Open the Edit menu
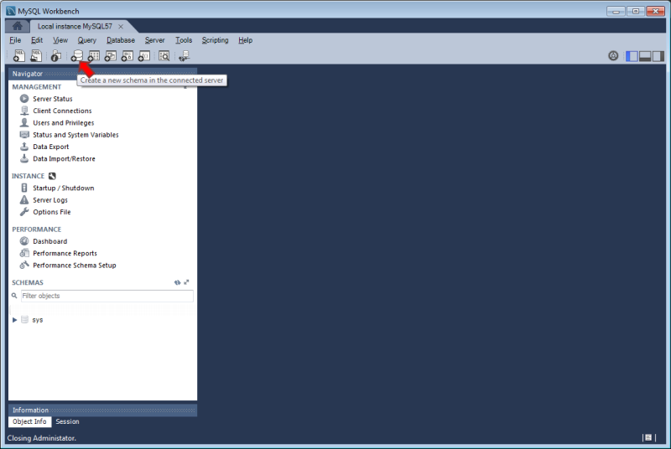This screenshot has height=449, width=671. click(37, 40)
